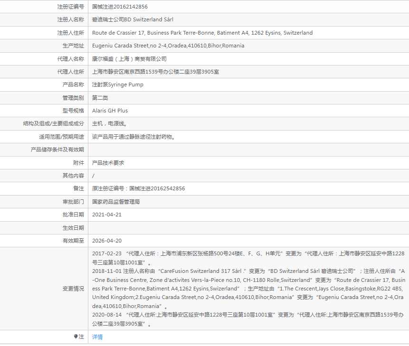Select attachment value 产品技术要求
This screenshot has width=409, height=346.
click(x=108, y=163)
